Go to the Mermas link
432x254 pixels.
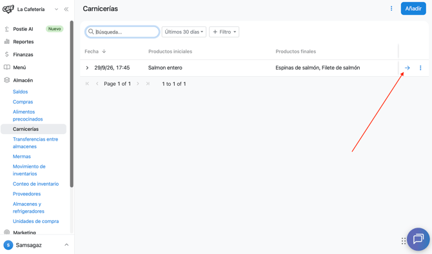point(22,157)
